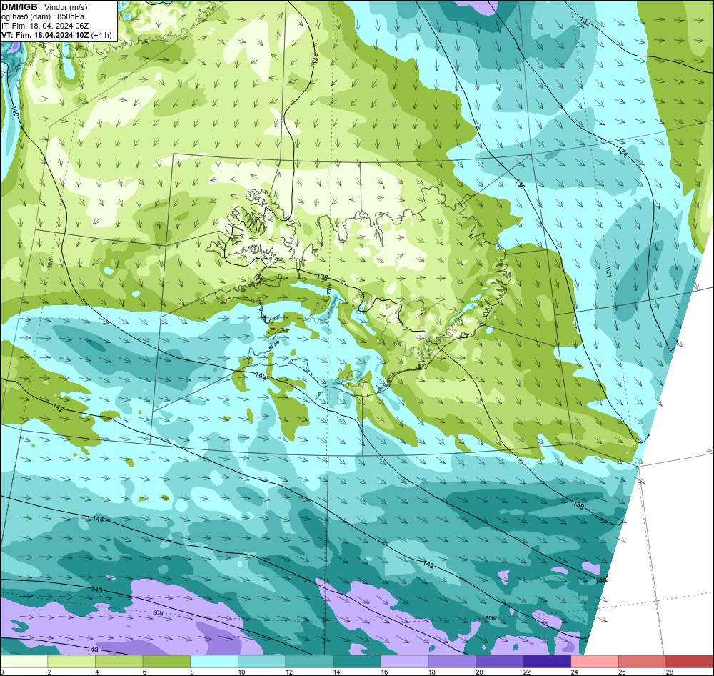Click the 'og hæð (dam) í 850hPa.' line

44,16
